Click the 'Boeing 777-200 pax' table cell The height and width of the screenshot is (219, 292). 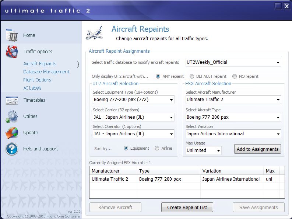coord(169,179)
